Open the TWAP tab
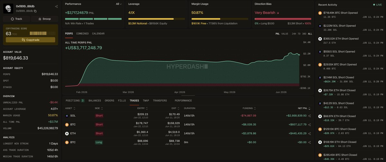 point(146,101)
